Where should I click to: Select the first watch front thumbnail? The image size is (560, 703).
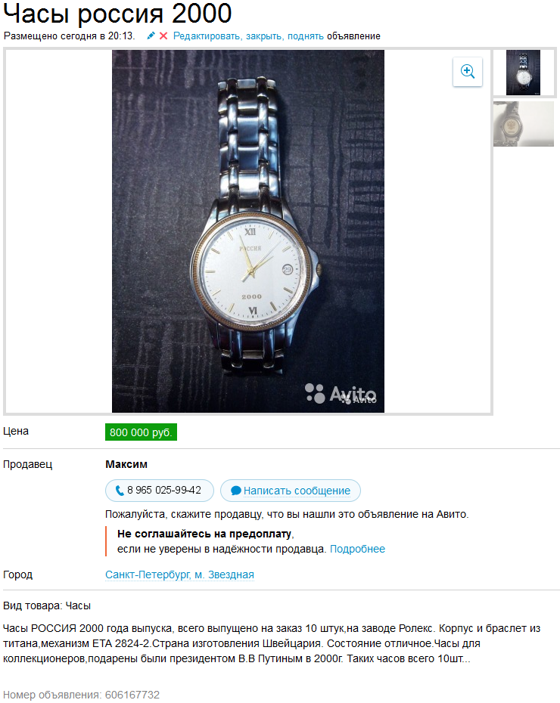click(x=523, y=72)
